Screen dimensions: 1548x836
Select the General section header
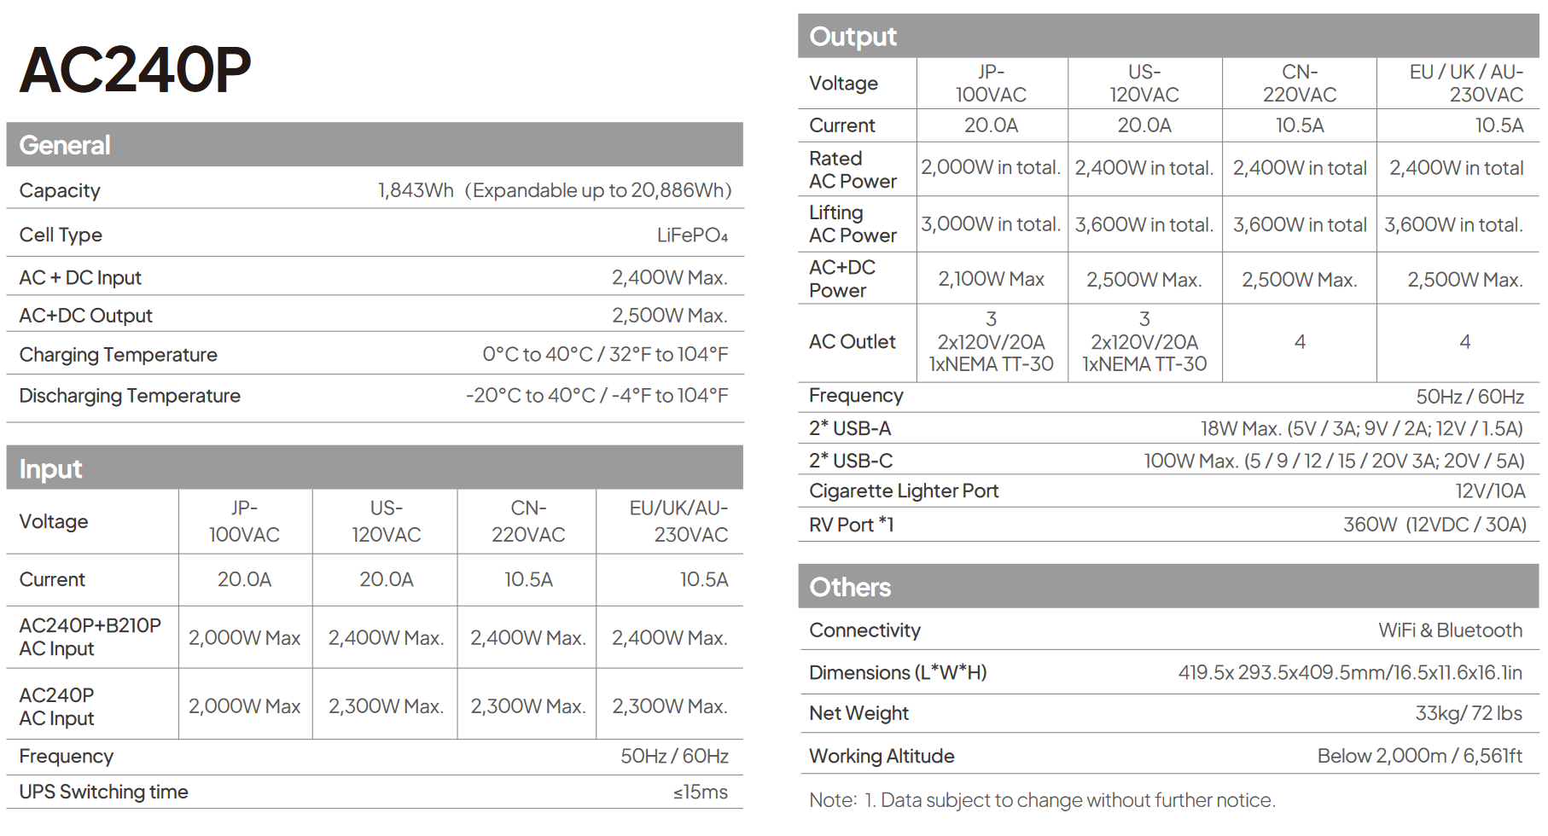[x=375, y=144]
